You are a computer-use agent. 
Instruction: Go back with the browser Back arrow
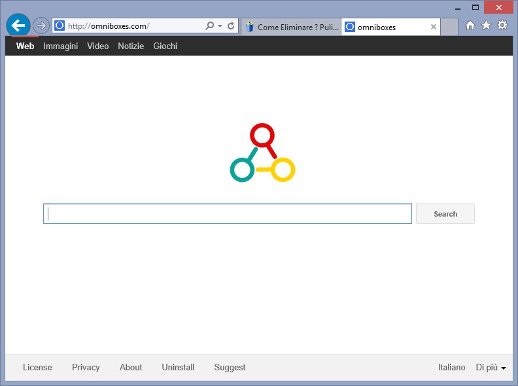18,26
